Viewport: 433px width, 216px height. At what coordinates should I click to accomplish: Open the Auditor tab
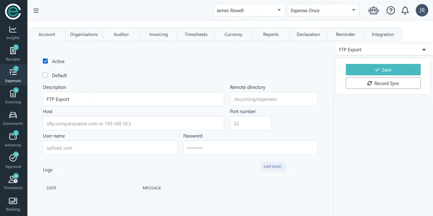pyautogui.click(x=121, y=34)
